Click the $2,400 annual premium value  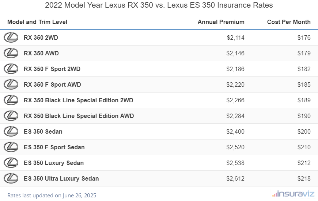pyautogui.click(x=235, y=131)
